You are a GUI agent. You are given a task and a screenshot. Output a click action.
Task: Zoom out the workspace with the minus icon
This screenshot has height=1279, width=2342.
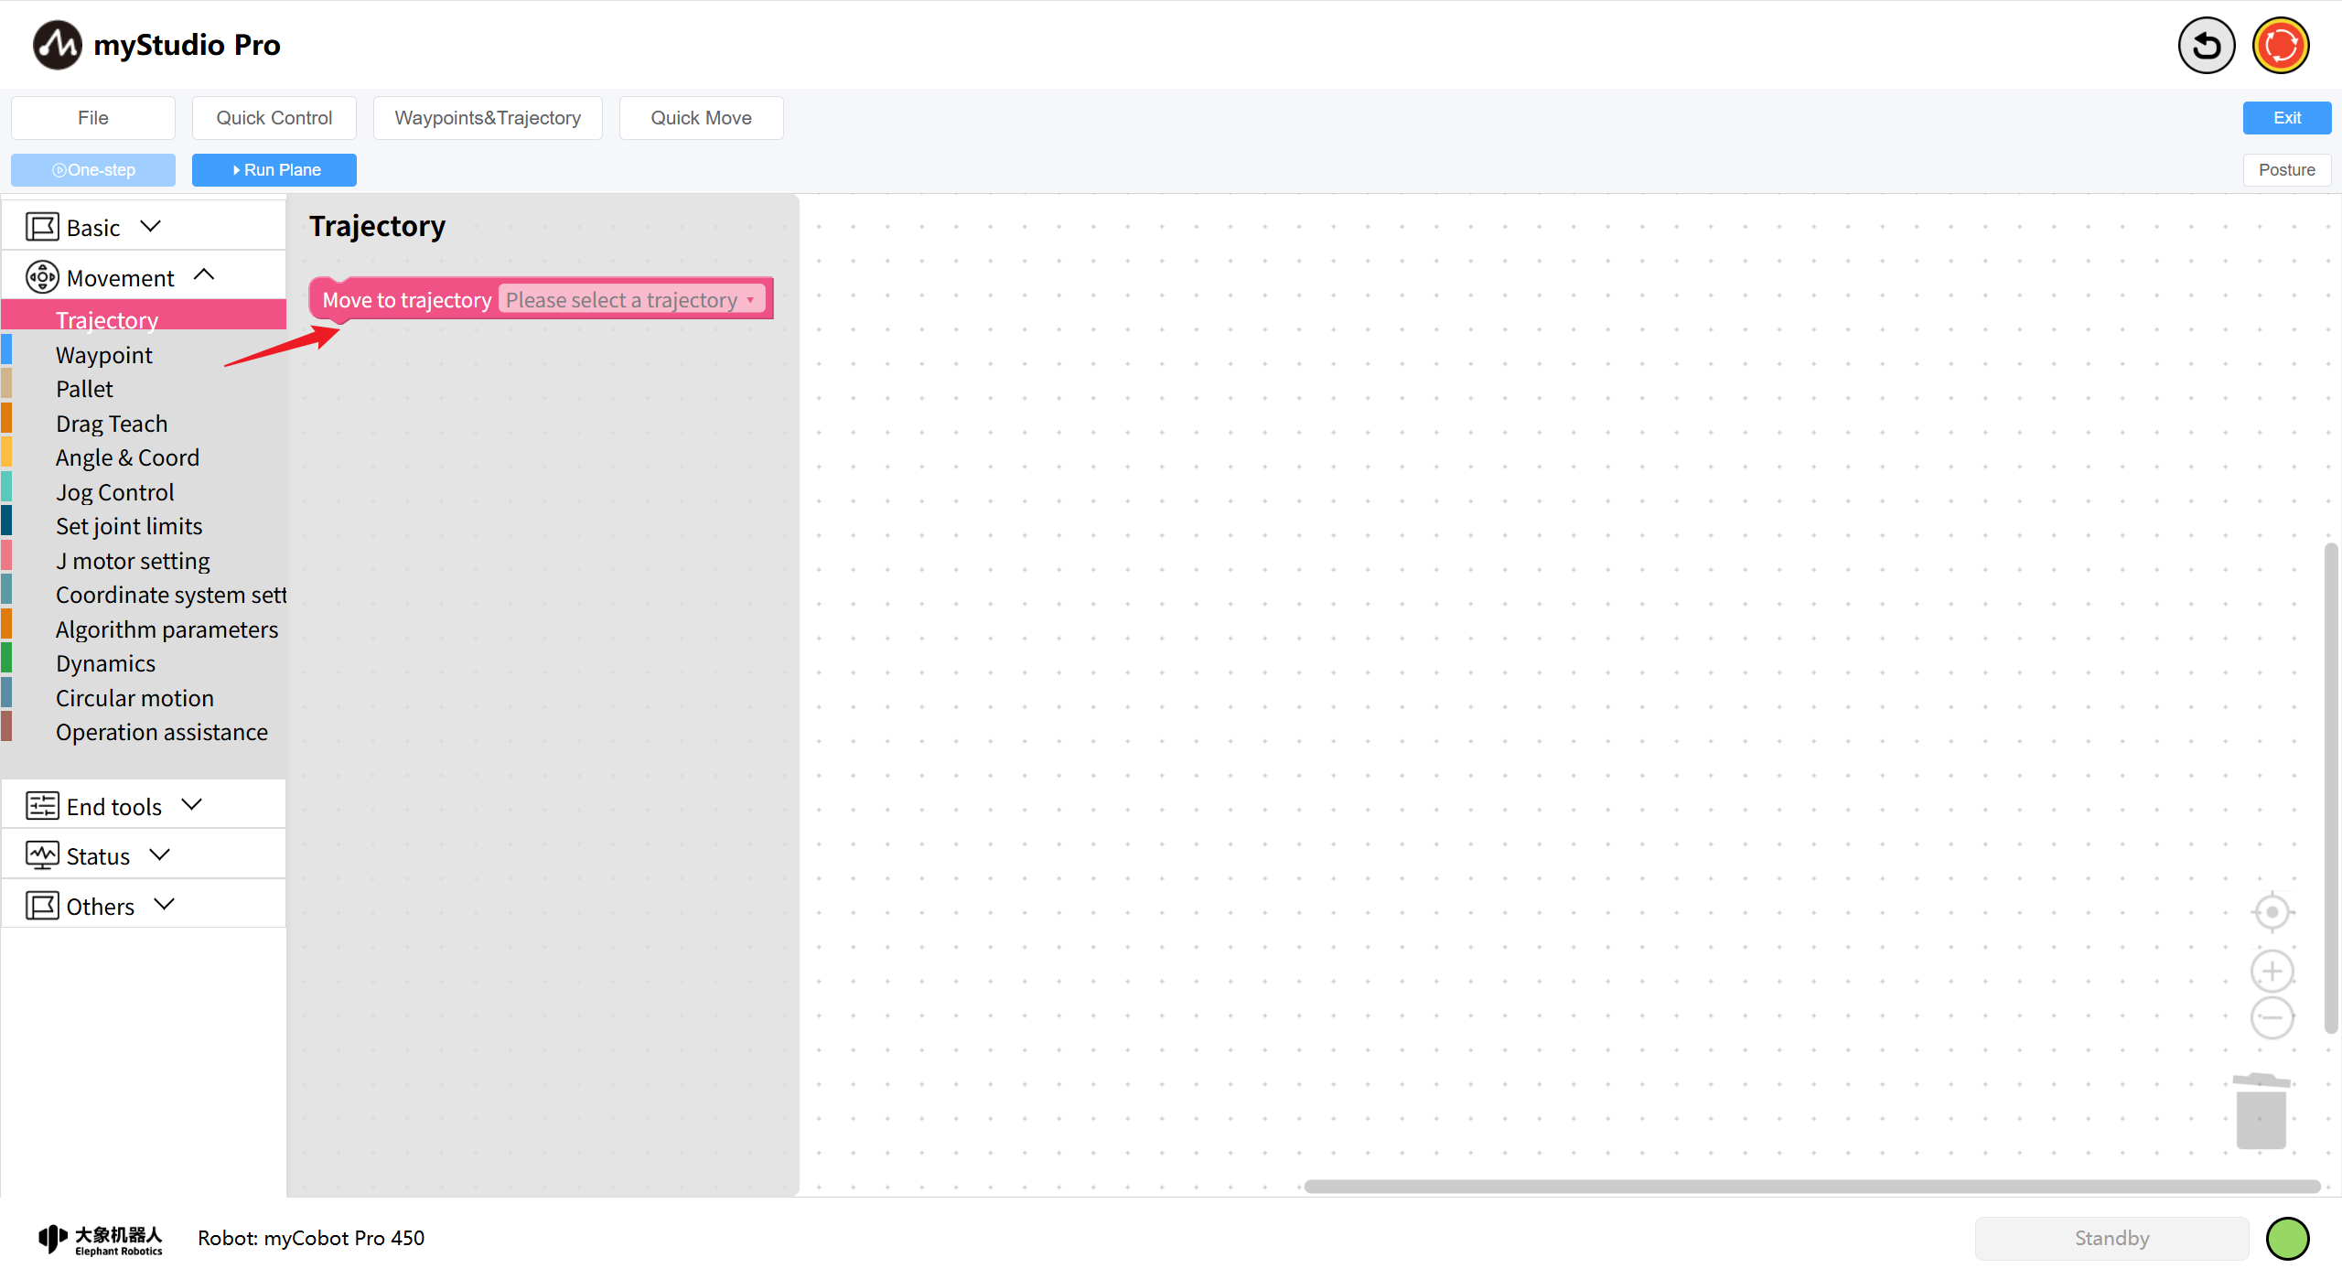point(2272,1018)
